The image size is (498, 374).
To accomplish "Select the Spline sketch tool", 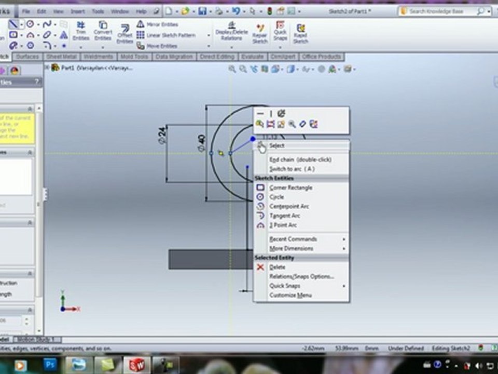I will pos(47,24).
